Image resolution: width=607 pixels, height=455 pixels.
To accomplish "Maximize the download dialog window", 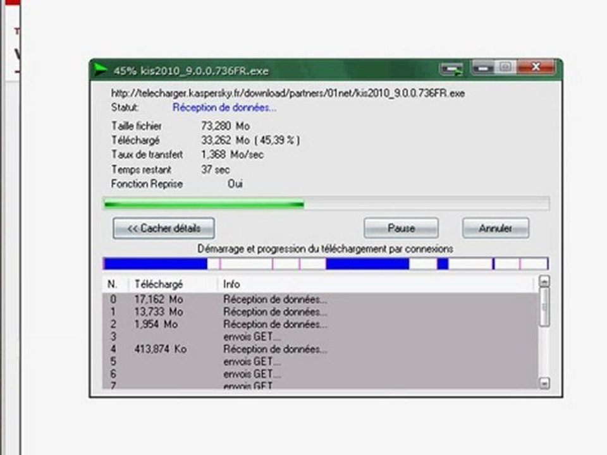I will point(505,68).
